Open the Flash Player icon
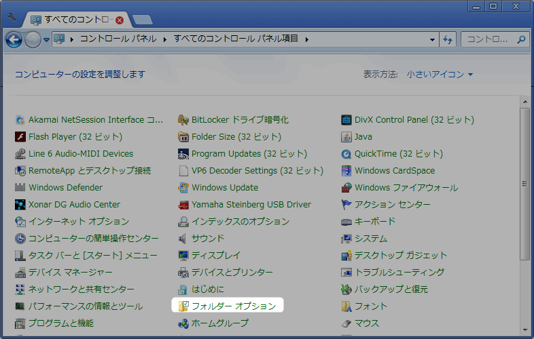The image size is (534, 339). (20, 137)
